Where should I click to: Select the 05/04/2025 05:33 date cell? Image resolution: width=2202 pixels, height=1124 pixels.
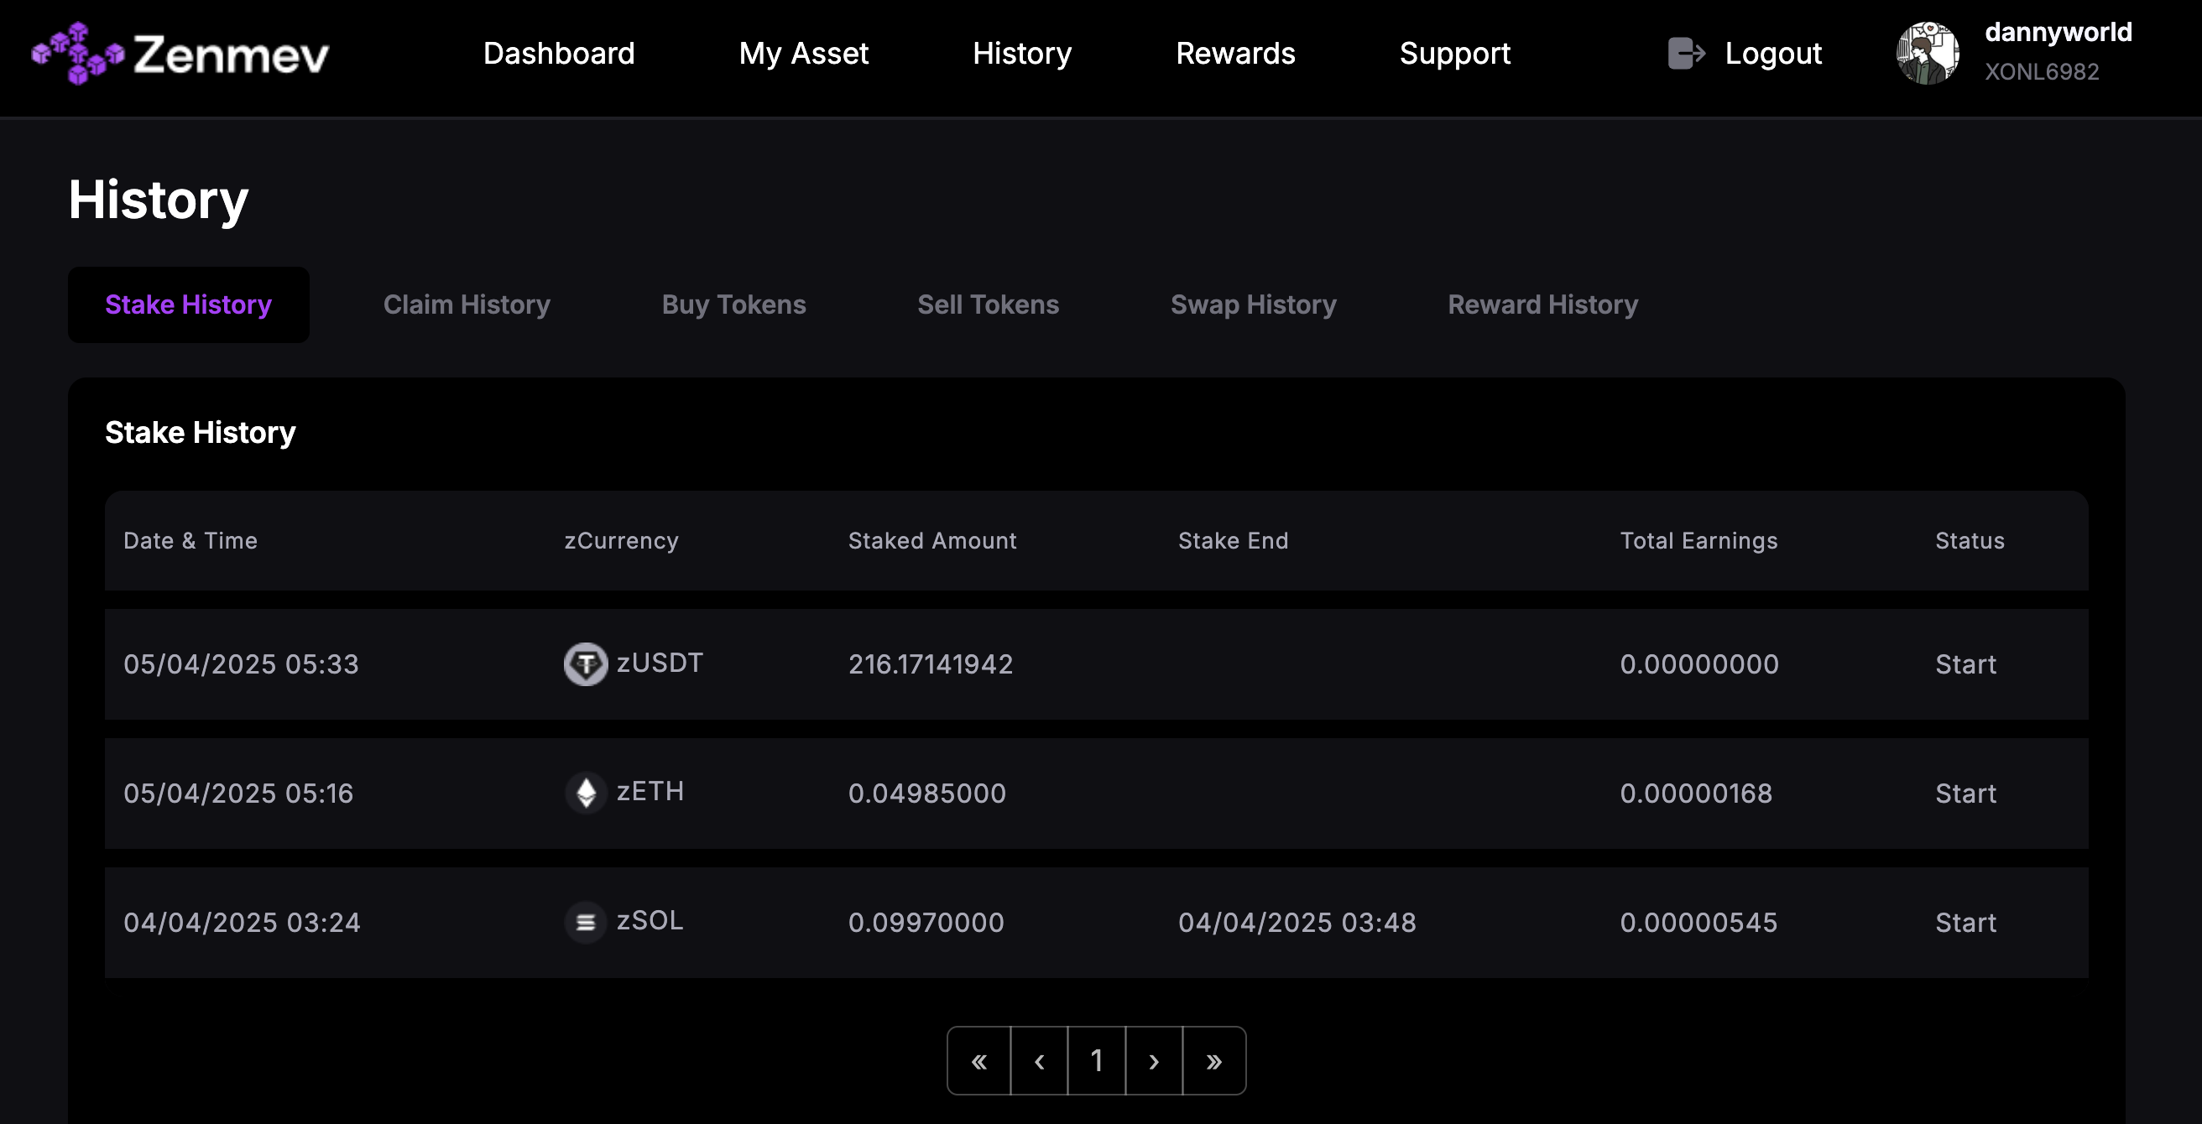(241, 664)
